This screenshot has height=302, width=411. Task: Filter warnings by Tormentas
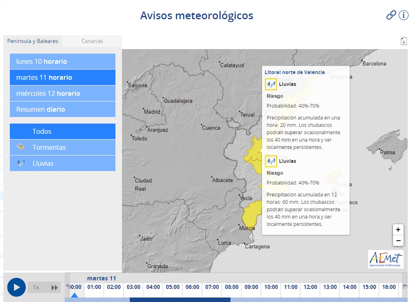(63, 147)
